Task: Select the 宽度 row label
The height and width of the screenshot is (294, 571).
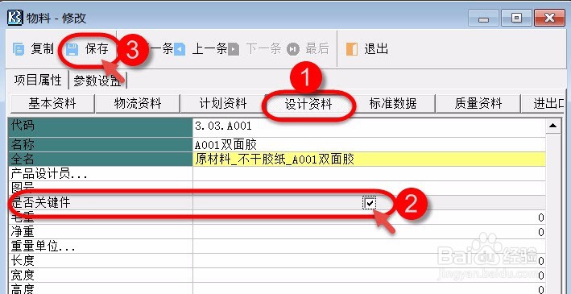Action: pyautogui.click(x=101, y=275)
